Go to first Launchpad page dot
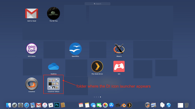 coord(95,97)
